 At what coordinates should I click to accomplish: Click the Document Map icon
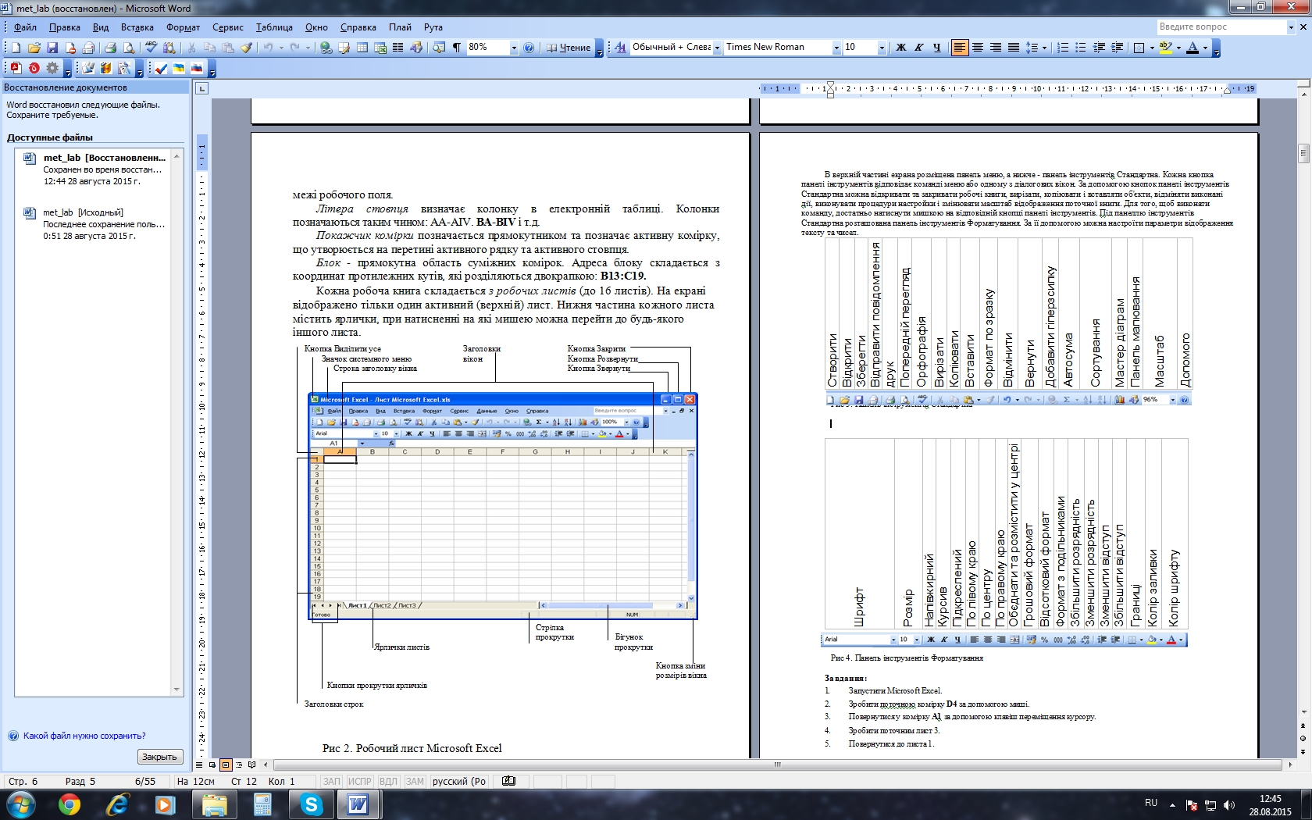(x=439, y=48)
